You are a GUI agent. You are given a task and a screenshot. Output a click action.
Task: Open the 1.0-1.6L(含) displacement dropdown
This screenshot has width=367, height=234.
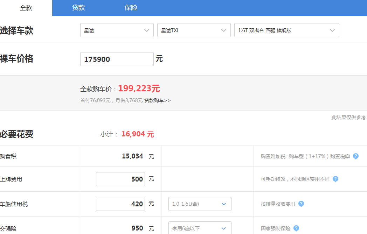pos(200,204)
